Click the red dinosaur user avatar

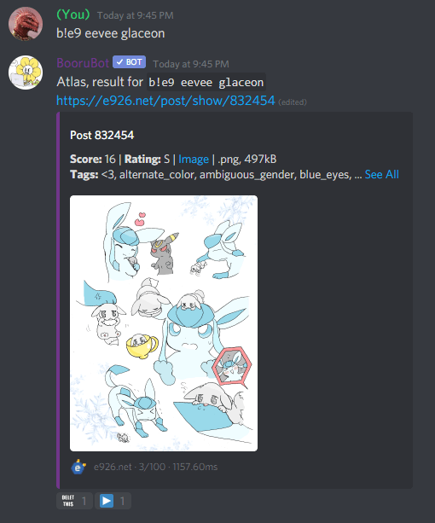click(x=26, y=24)
